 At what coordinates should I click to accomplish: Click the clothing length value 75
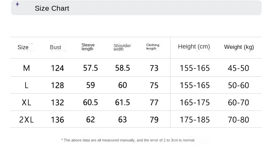coord(154,85)
